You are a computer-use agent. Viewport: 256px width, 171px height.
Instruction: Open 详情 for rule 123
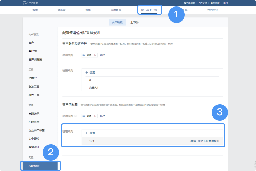point(193,141)
